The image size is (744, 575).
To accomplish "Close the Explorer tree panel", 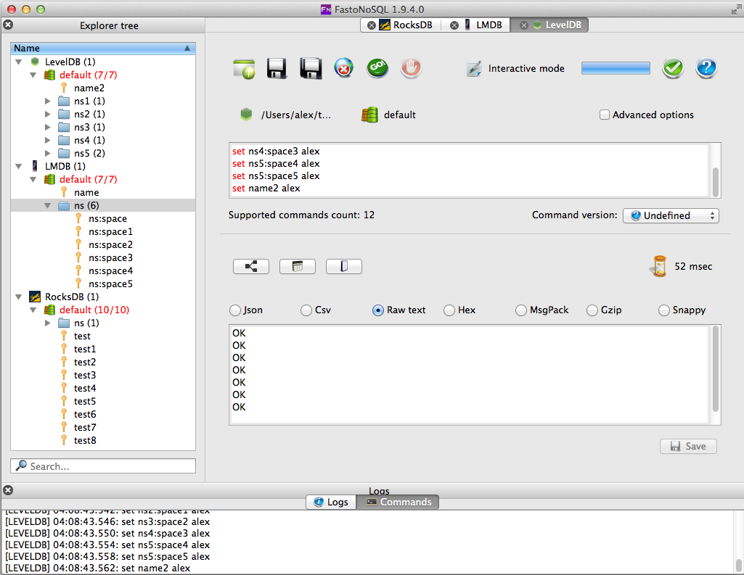I will [x=8, y=25].
